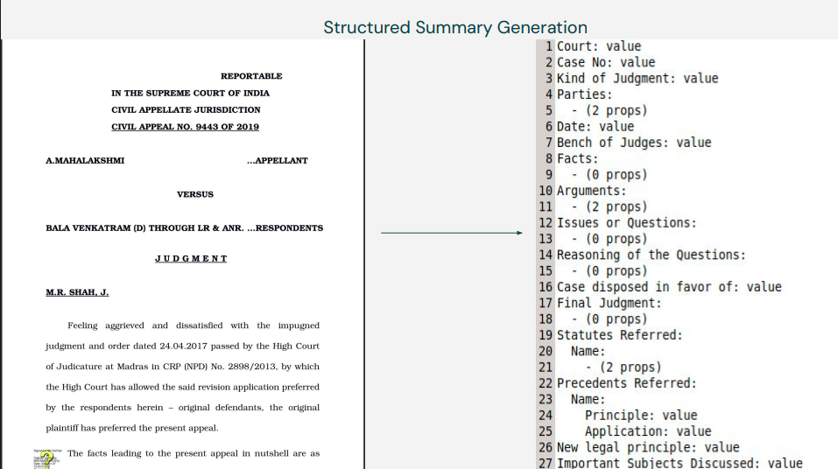Click '- (0 props)' under Facts
The height and width of the screenshot is (469, 838).
click(609, 175)
